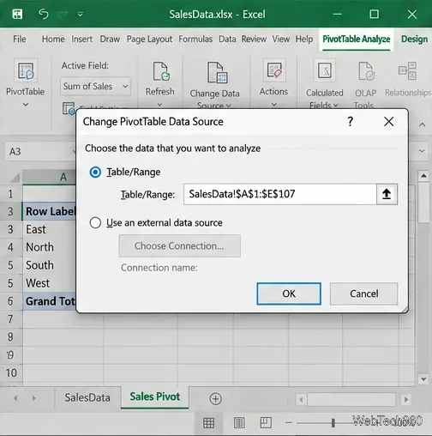Viewport: 432px width, 436px height.
Task: Switch to the Review tab
Action: 254,39
